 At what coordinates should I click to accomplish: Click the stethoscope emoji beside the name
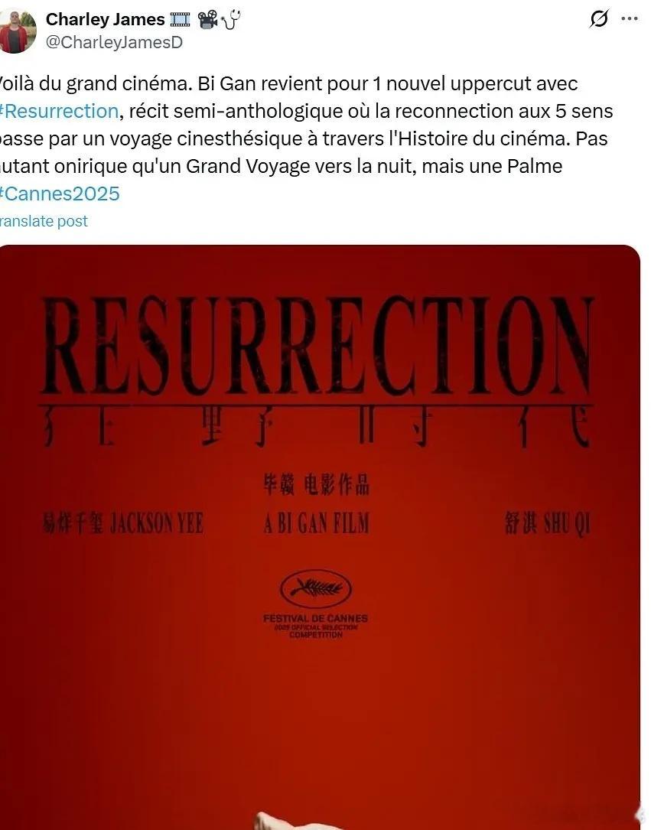coord(231,20)
